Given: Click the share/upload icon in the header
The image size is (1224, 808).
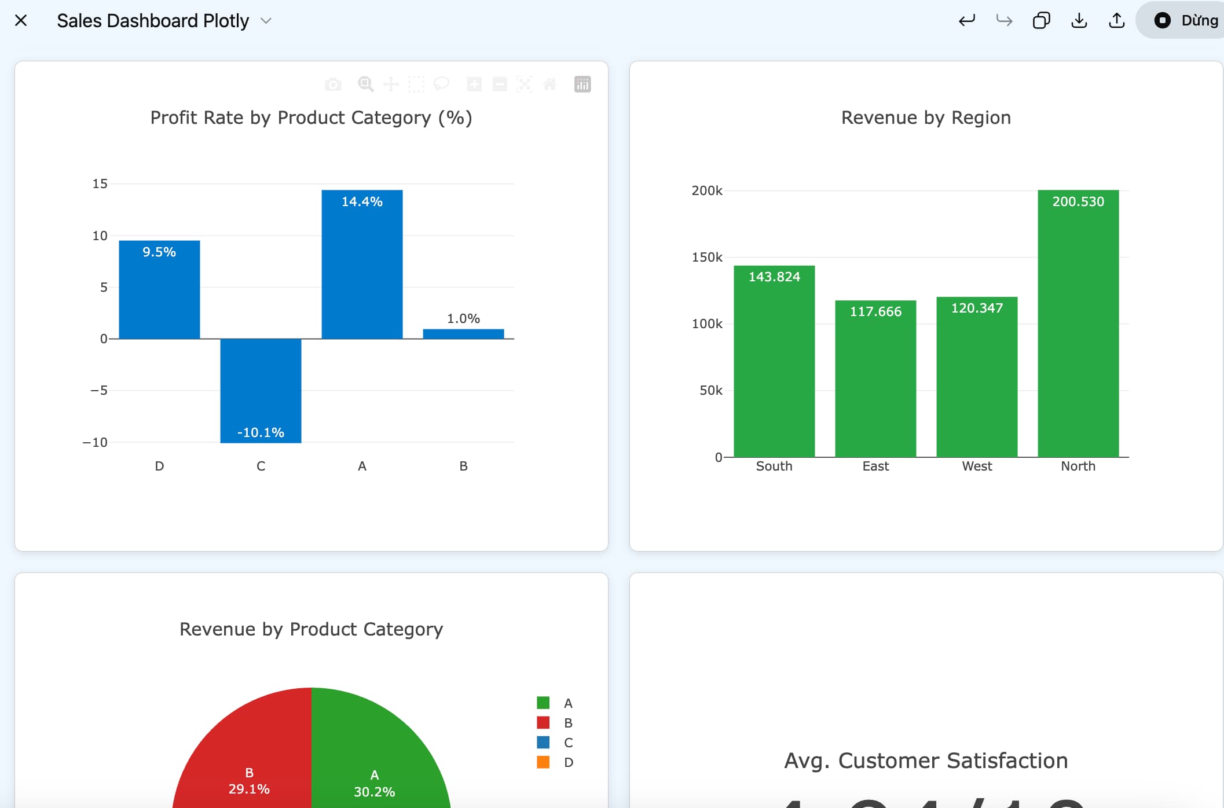Looking at the screenshot, I should pyautogui.click(x=1116, y=21).
